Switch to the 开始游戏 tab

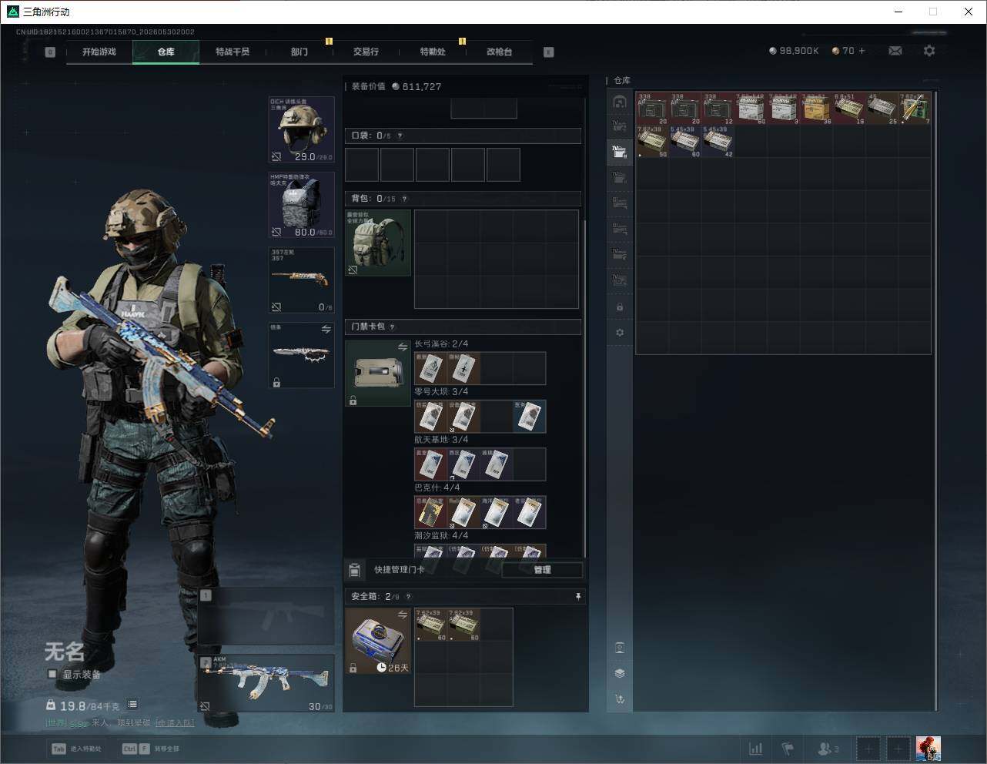point(99,52)
